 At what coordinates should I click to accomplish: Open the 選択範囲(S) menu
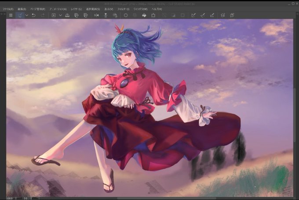[93, 9]
